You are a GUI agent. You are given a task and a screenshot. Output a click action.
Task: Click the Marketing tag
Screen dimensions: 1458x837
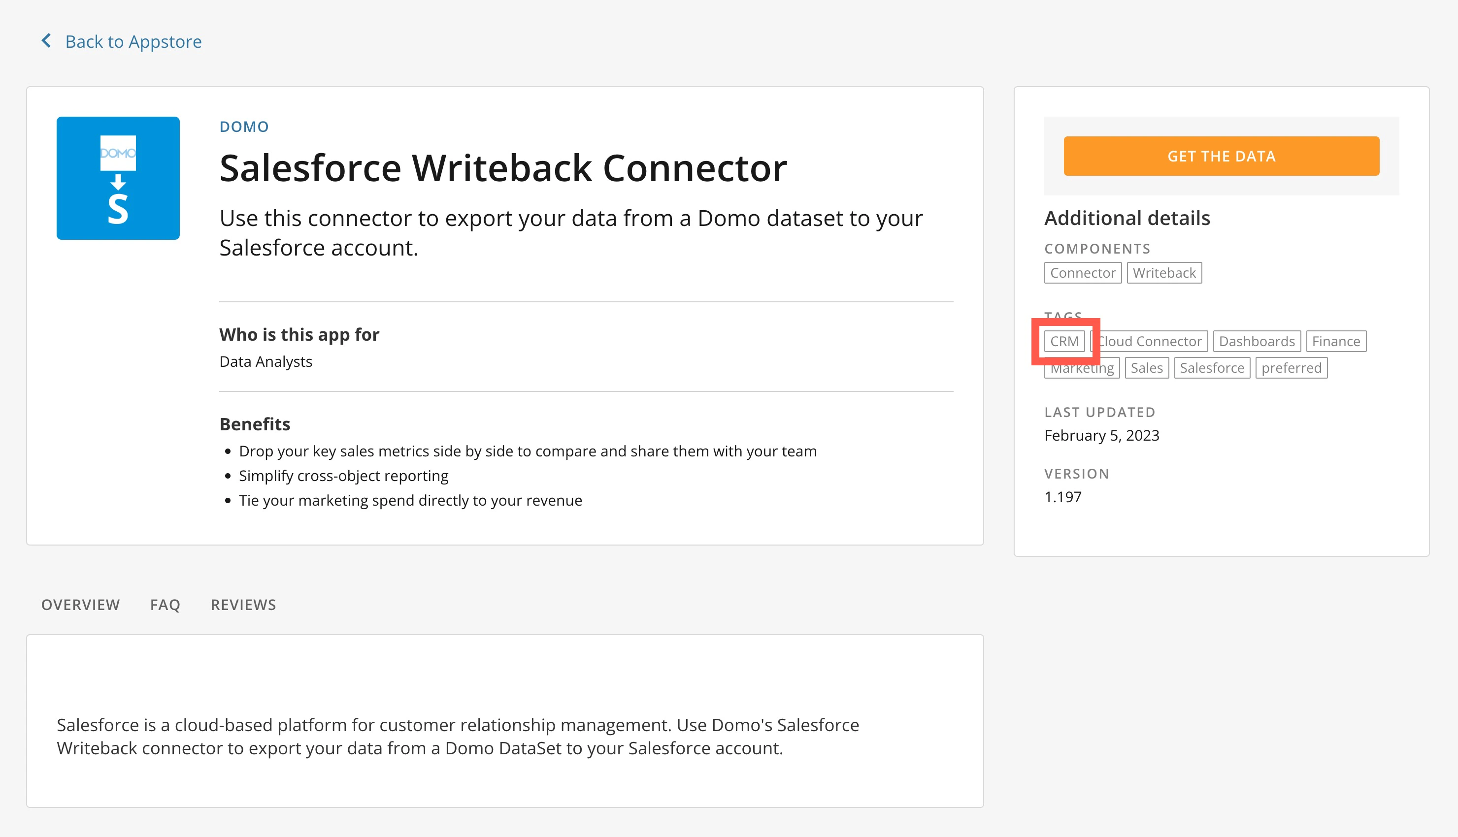tap(1082, 368)
